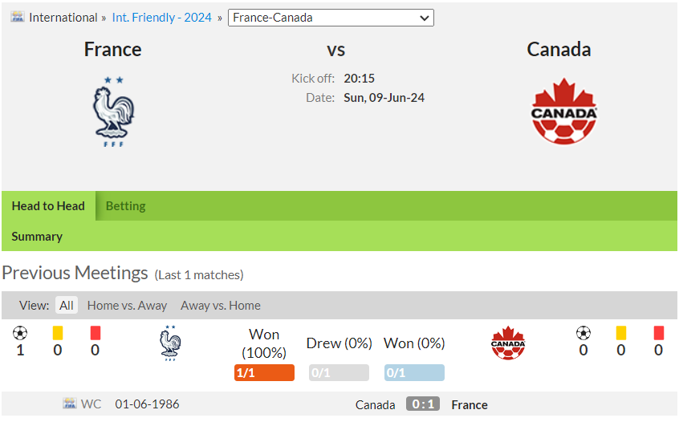Click France's goals football icon in stats

(20, 333)
